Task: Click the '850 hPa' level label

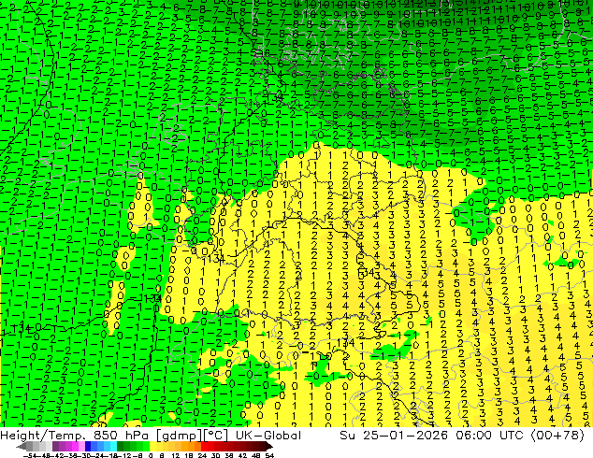Action: 121,436
